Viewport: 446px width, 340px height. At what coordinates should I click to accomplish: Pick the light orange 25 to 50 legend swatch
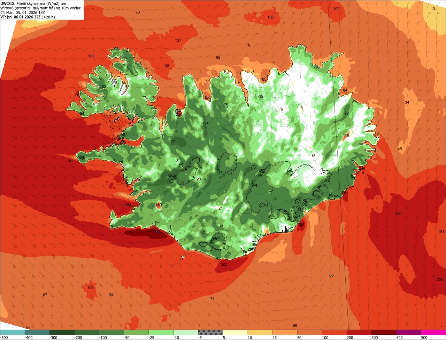pos(284,332)
